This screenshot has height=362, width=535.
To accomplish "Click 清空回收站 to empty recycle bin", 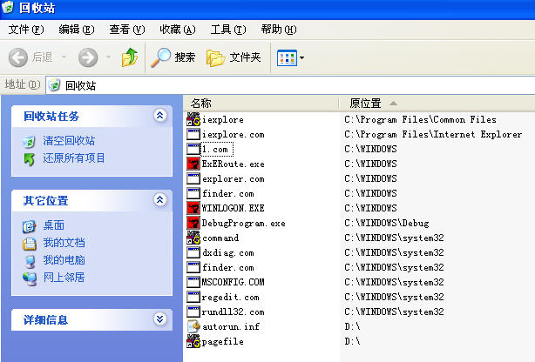I will click(69, 140).
